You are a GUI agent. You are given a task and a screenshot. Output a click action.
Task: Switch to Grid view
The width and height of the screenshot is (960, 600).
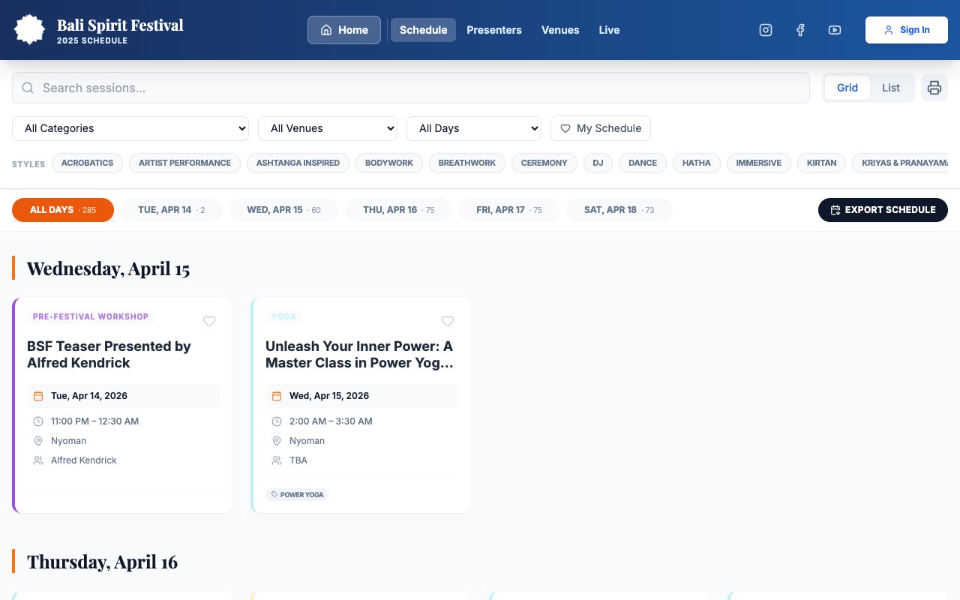pyautogui.click(x=847, y=88)
